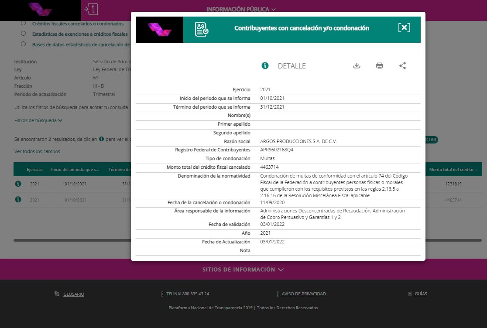
Task: Click the privacy notice icon in footer
Action: pos(278,294)
